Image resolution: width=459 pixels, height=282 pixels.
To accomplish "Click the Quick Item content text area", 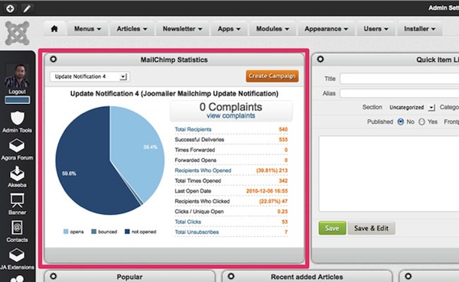I will 389,173.
